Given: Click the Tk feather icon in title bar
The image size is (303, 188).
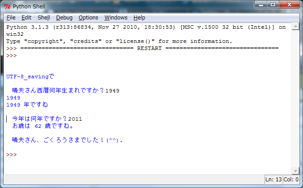Looking at the screenshot, I should (x=7, y=7).
